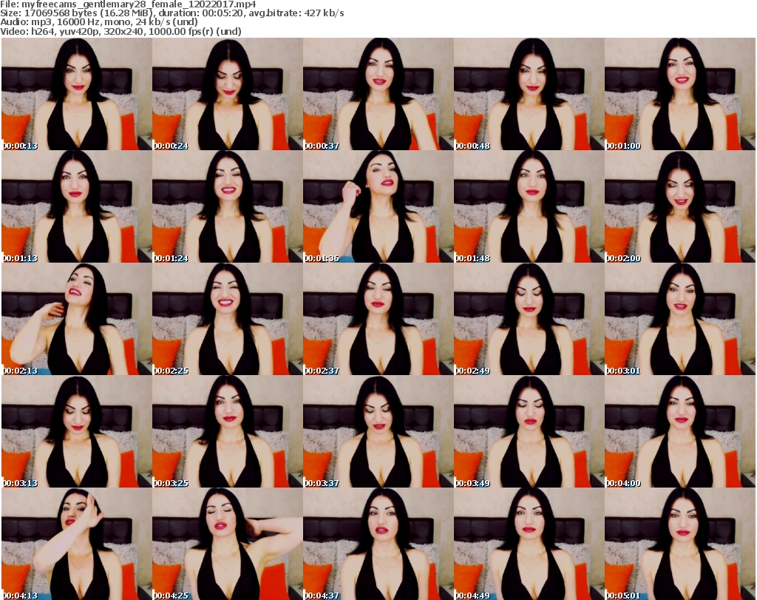Select the frame marked 00:04:25
This screenshot has height=600, width=757.
pos(228,544)
